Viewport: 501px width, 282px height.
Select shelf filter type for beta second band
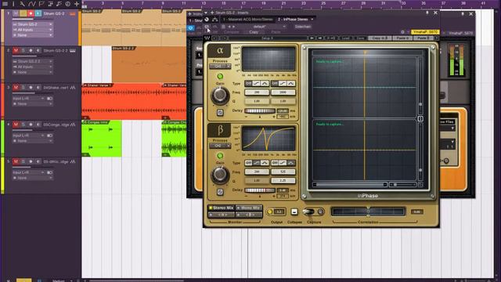(283, 163)
